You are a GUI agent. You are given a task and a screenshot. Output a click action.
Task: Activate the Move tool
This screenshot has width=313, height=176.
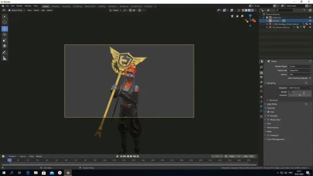(x=4, y=29)
